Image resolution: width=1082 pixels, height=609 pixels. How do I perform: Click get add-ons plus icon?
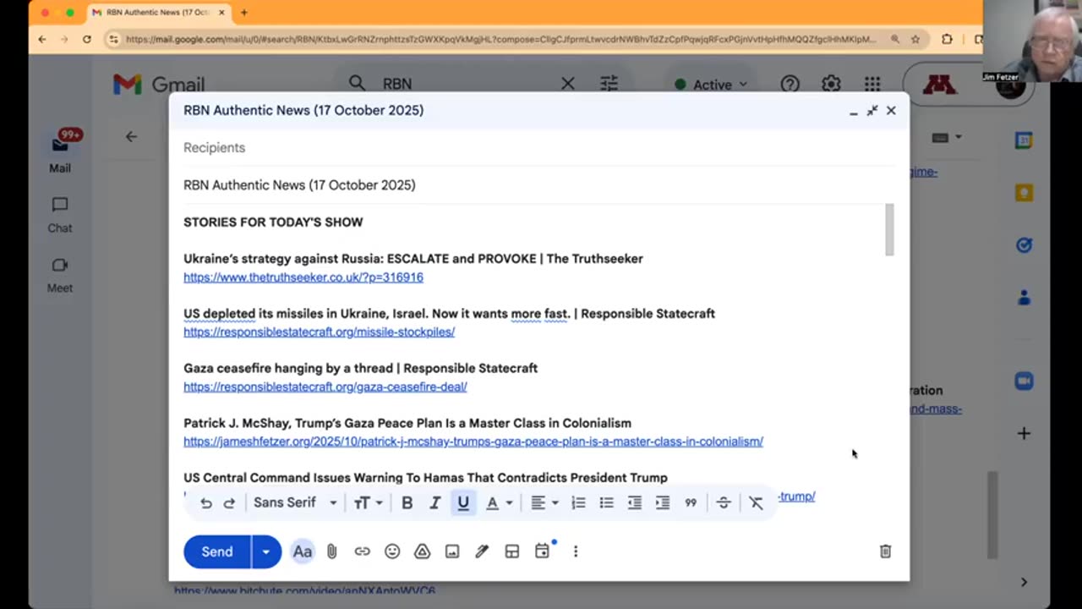[x=1024, y=433]
